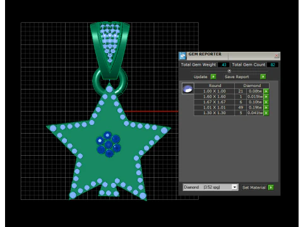Select the 1.60 X 1.60 size cell
Viewport: 303px width, 227px height.
(x=214, y=96)
